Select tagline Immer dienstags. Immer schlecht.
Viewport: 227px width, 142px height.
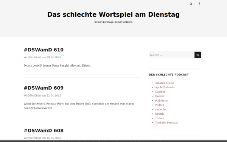(113, 22)
